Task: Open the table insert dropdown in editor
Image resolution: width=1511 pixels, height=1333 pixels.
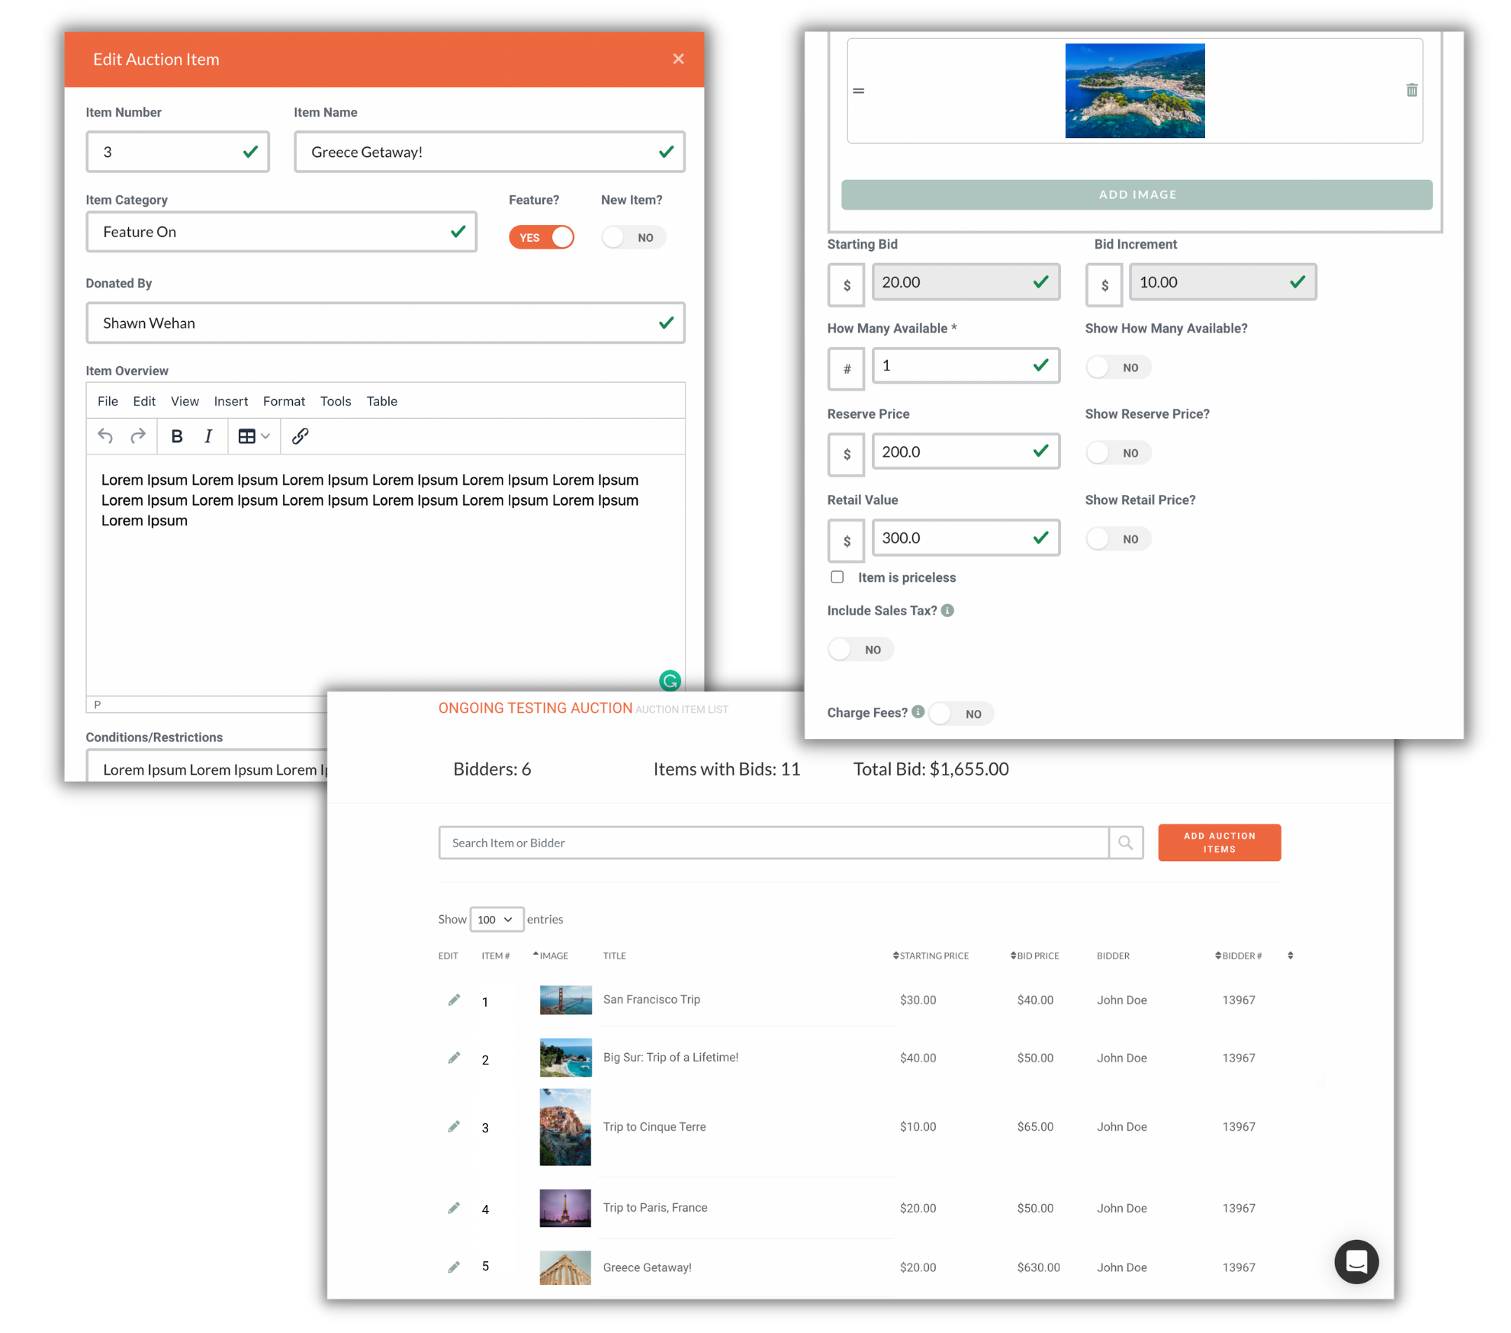Action: (254, 436)
